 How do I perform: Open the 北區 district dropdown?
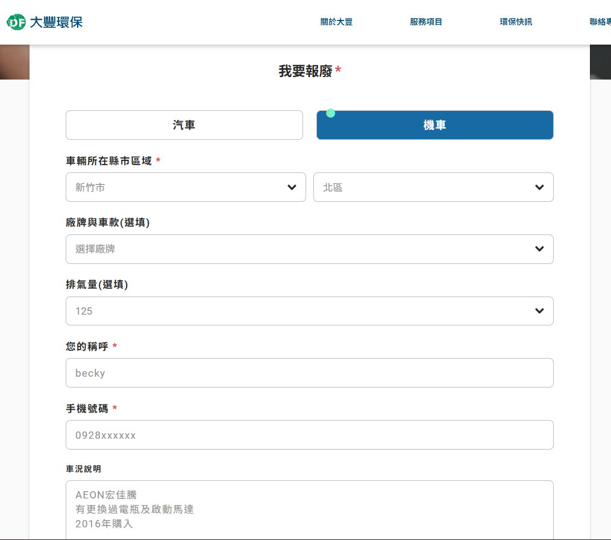click(428, 187)
